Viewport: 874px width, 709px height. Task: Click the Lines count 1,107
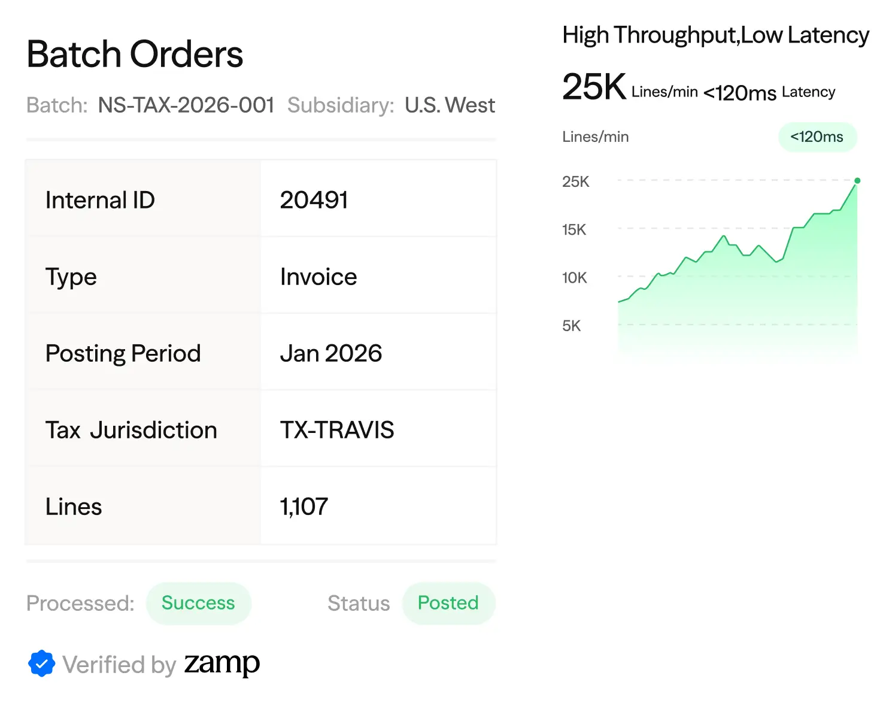pyautogui.click(x=304, y=507)
